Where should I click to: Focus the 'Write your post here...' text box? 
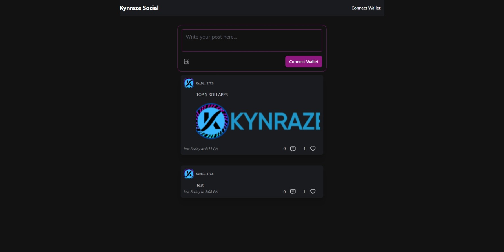click(252, 40)
